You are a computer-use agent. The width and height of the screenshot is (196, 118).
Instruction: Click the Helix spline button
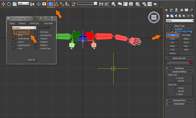(x=186, y=49)
